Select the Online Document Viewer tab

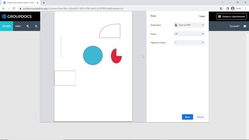tap(20, 3)
